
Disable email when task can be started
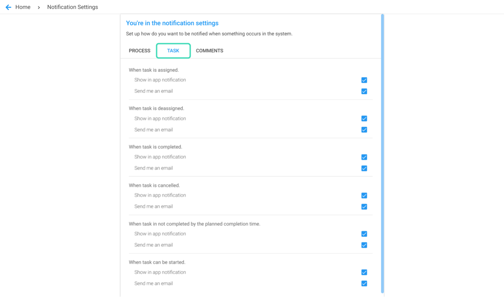click(364, 284)
